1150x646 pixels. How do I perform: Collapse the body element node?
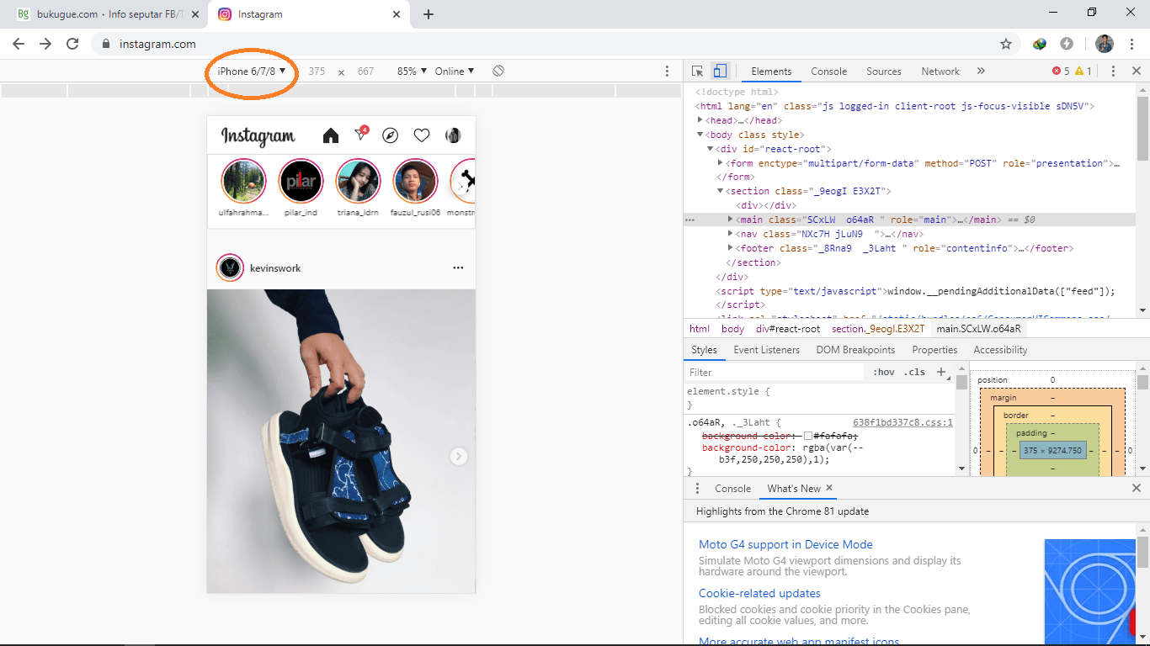point(700,135)
